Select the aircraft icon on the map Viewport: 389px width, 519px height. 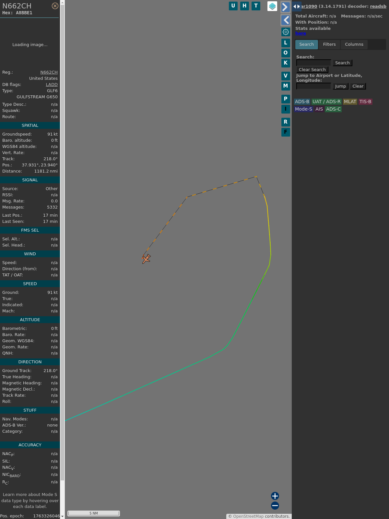coord(146,259)
